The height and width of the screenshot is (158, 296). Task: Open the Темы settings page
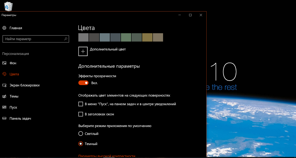[x=14, y=96]
